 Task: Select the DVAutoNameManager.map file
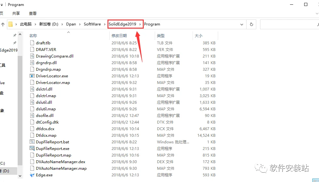61,168
